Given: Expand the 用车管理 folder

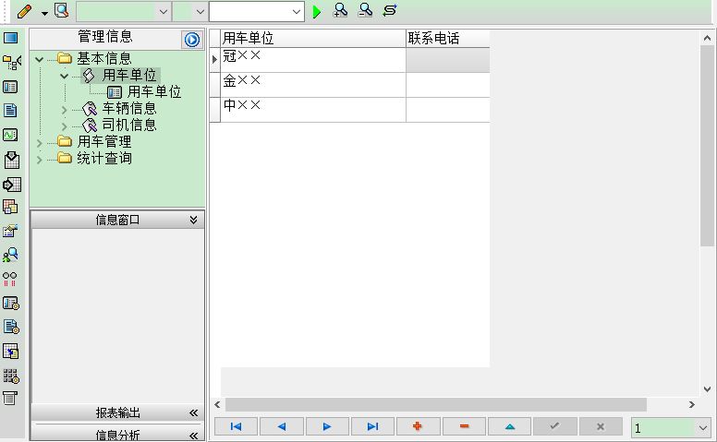Looking at the screenshot, I should (40, 143).
